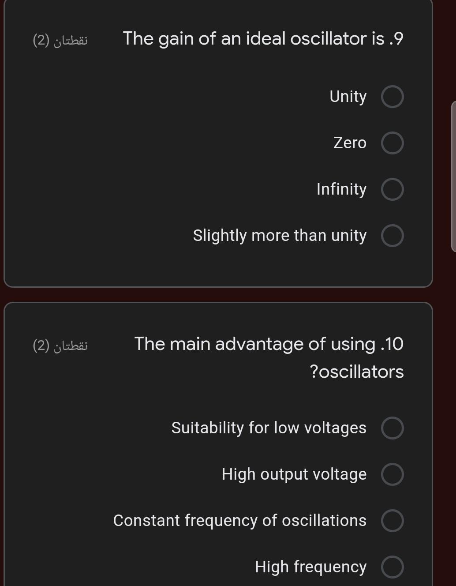Click the Slightly more than unity label
Screen dimensions: 456x586
280,236
